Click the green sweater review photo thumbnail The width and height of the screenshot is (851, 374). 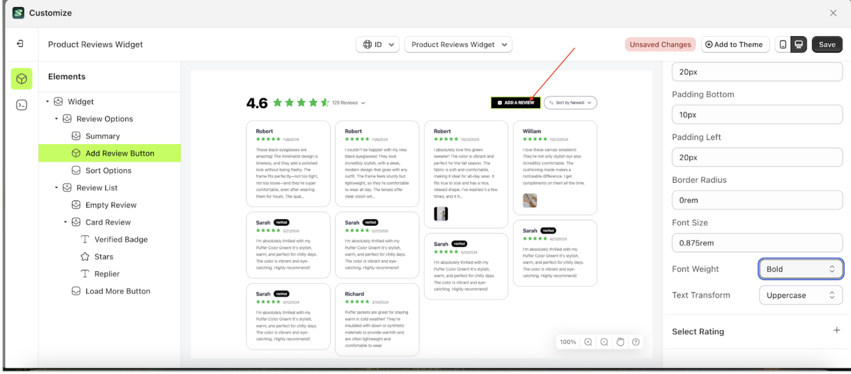(x=441, y=214)
